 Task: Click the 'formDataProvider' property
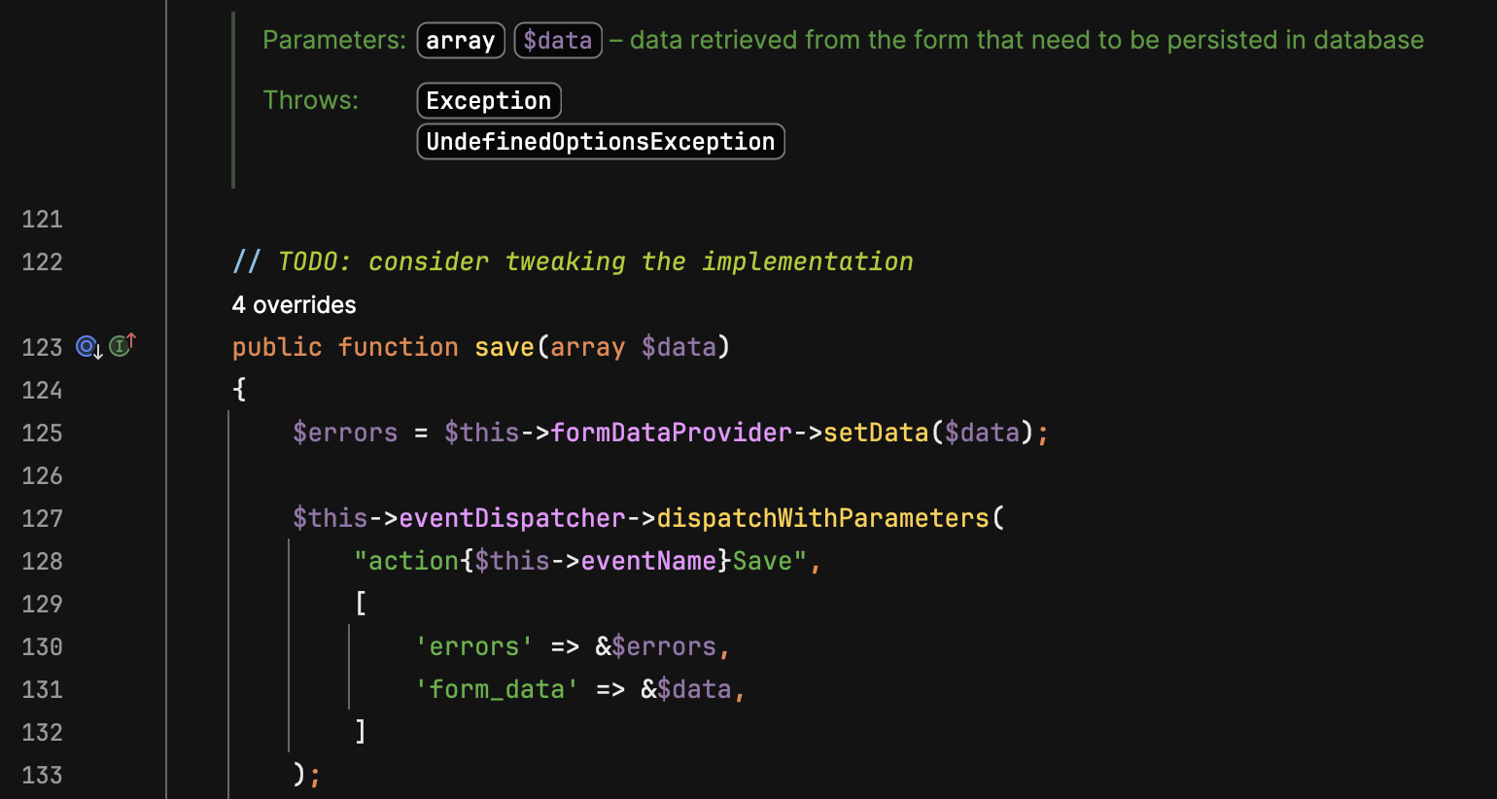coord(671,434)
